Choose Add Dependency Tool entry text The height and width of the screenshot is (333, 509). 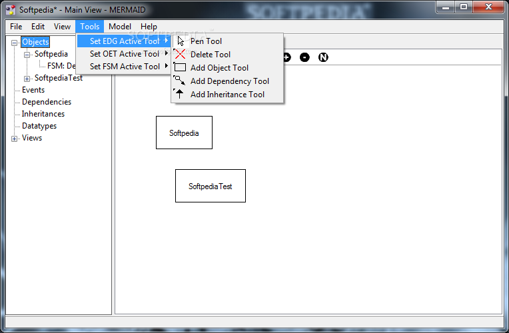230,81
